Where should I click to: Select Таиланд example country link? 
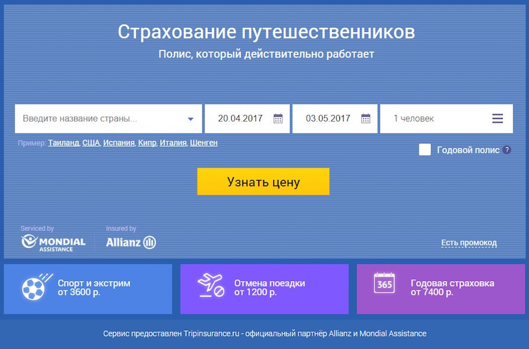(x=63, y=143)
